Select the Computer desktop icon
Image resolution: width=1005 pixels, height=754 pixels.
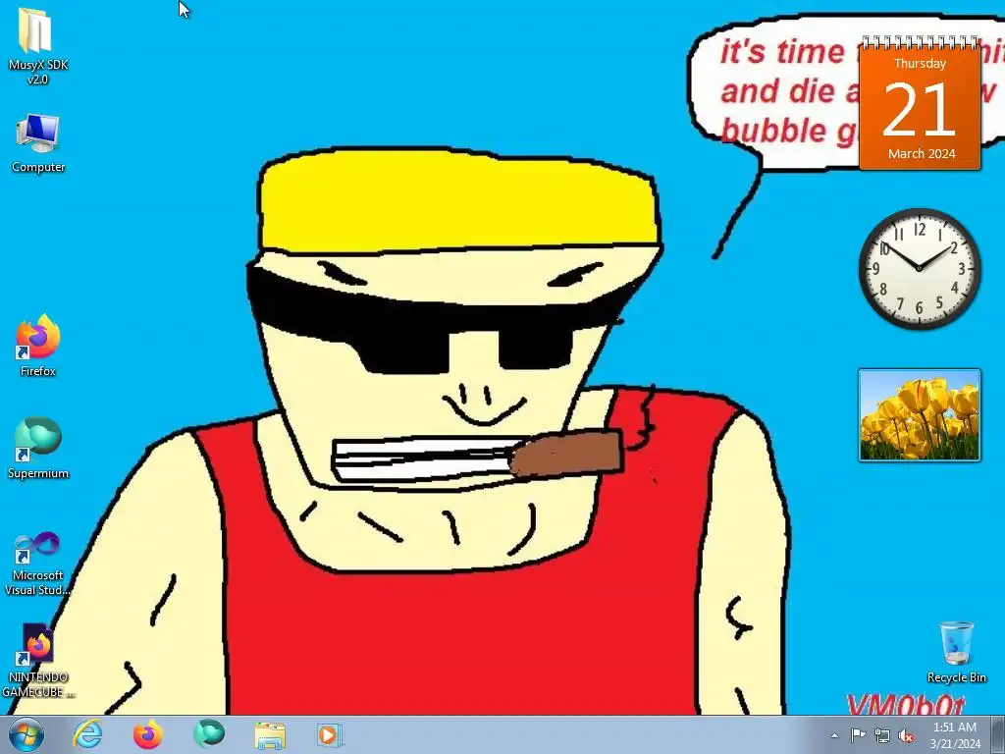pos(38,143)
